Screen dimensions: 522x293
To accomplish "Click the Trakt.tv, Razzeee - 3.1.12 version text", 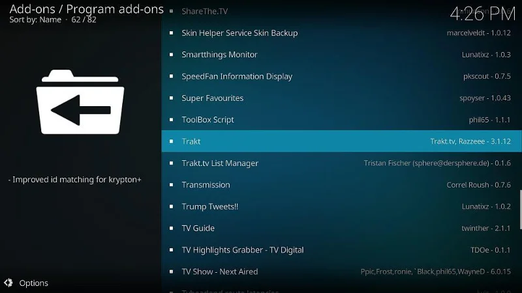I will pyautogui.click(x=470, y=141).
